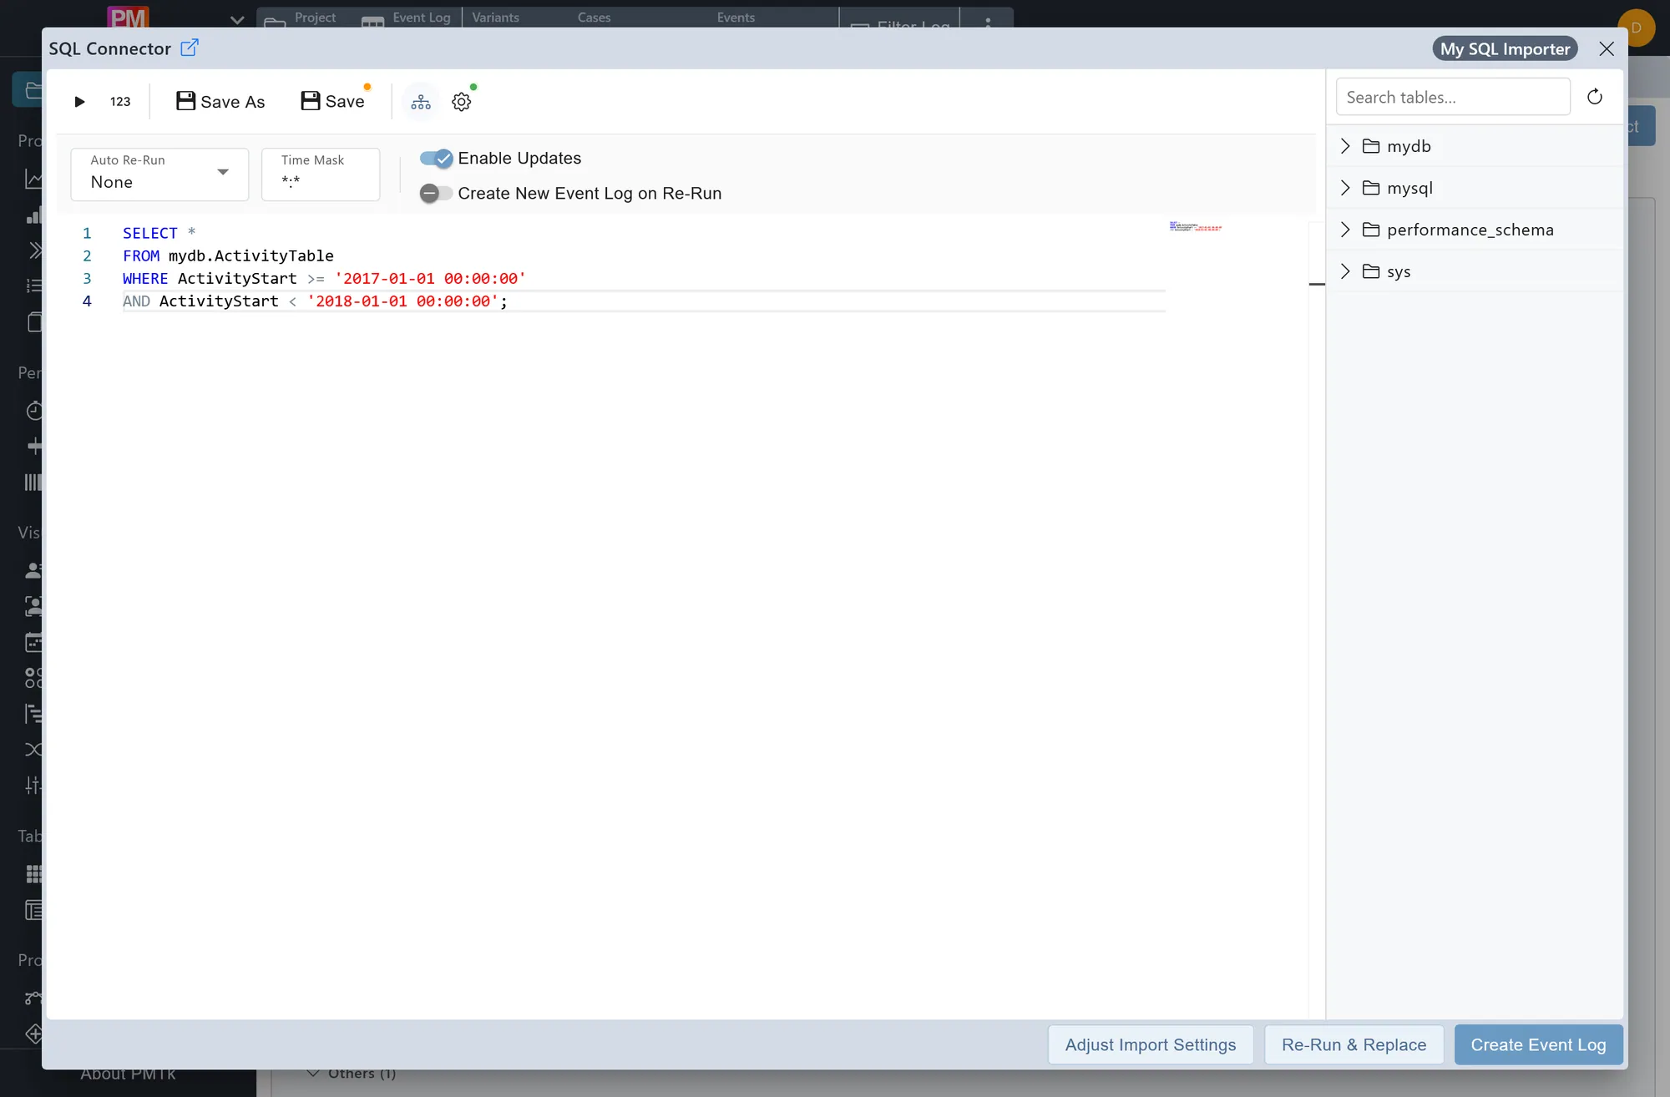Click the My SQL Importer badge
The width and height of the screenshot is (1670, 1097).
coord(1505,48)
